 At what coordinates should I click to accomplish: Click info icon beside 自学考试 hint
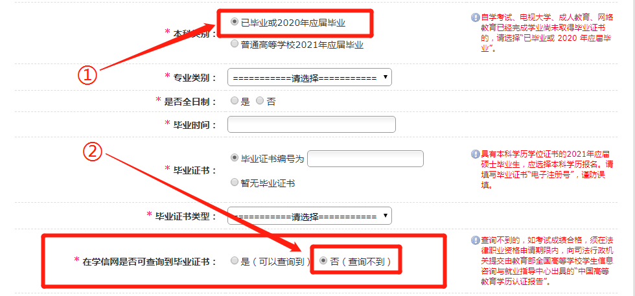475,18
